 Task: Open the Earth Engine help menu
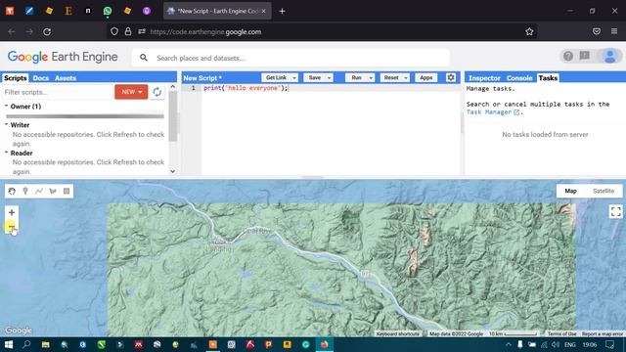point(567,57)
